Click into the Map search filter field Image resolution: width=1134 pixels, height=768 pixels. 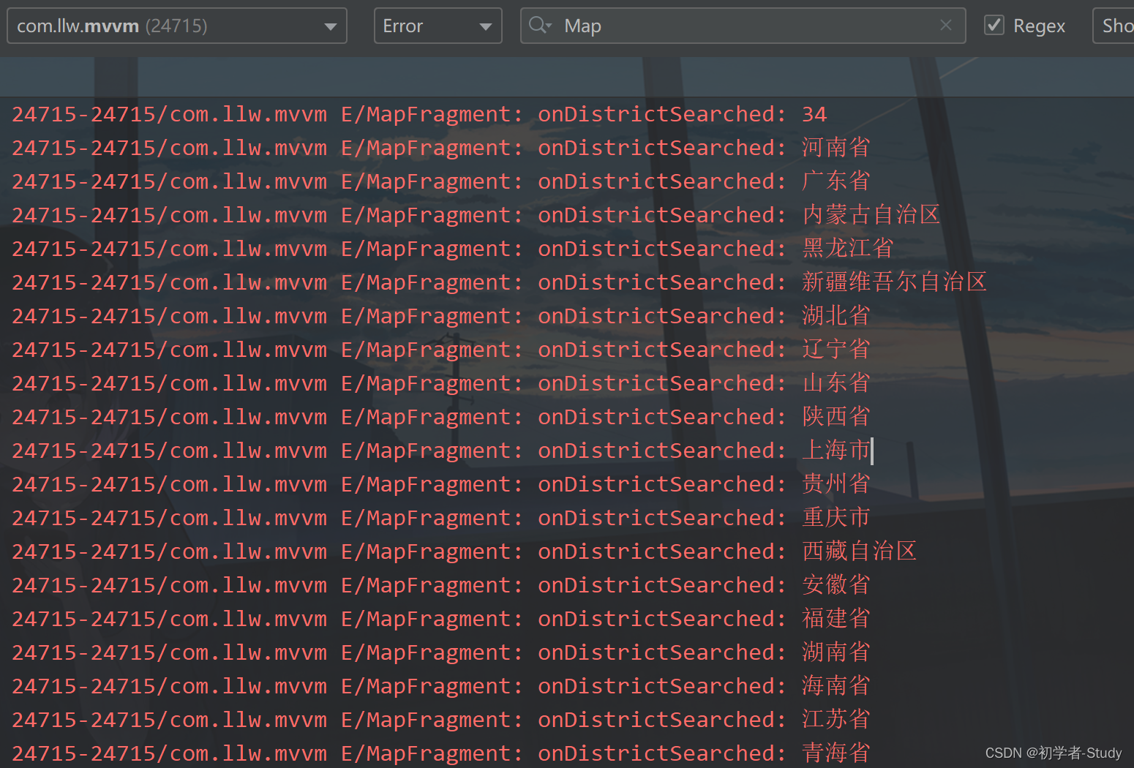(x=743, y=26)
